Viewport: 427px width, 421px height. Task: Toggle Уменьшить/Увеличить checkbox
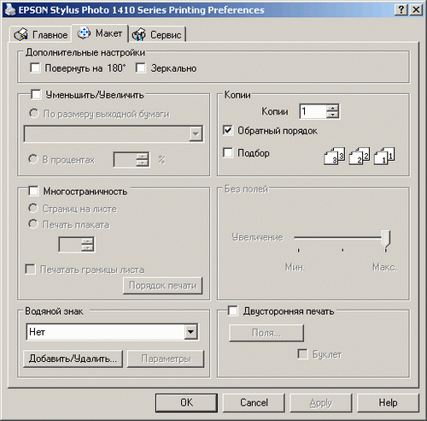coord(36,94)
